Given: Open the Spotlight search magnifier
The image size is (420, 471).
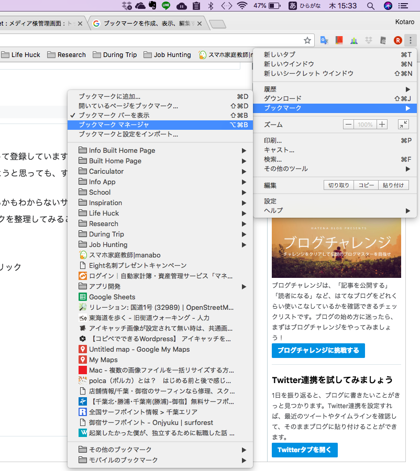Looking at the screenshot, I should click(371, 6).
